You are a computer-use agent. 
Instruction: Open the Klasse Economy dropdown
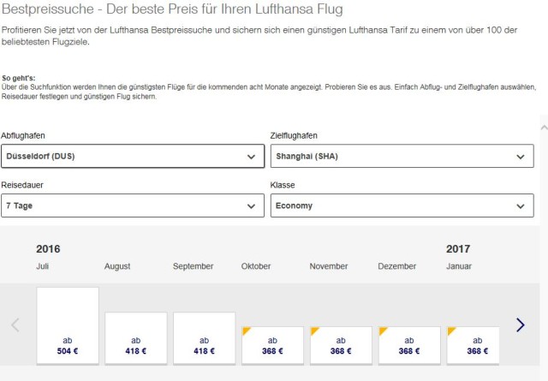402,205
